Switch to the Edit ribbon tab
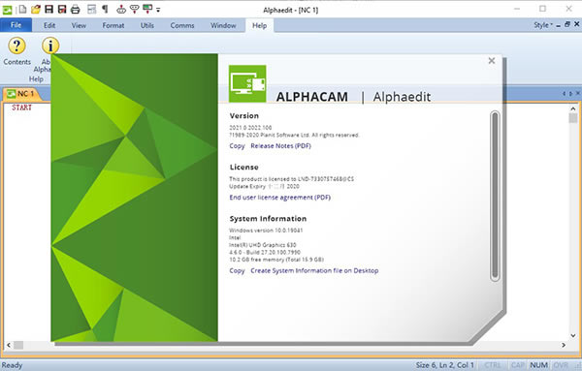The height and width of the screenshot is (371, 582). (49, 25)
